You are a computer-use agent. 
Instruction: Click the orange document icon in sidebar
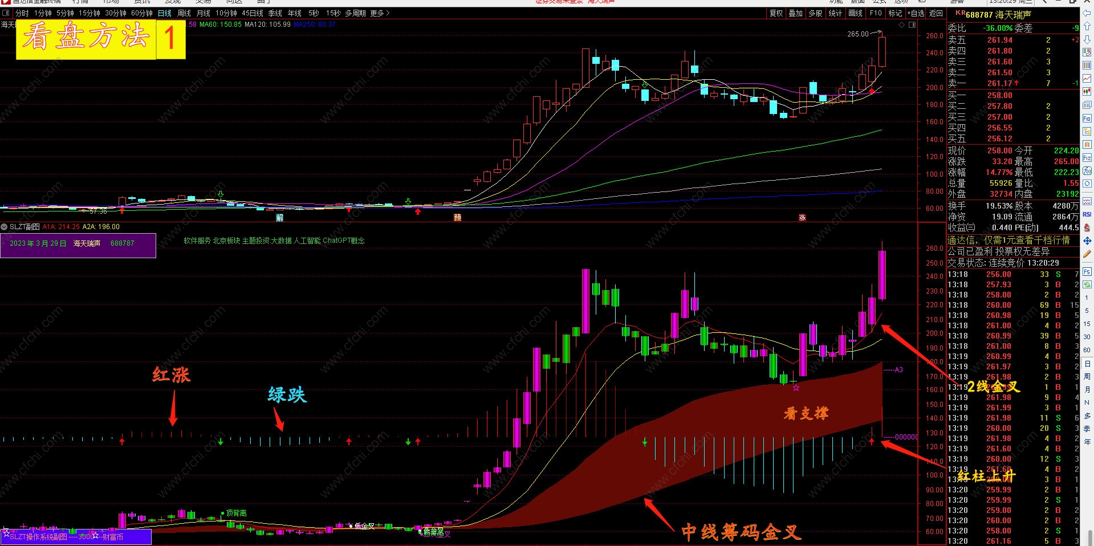point(1087,144)
